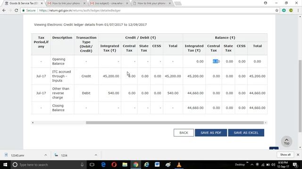Close the first Gmail 'How to link your phone' tab
Image resolution: width=302 pixels, height=169 pixels.
(84, 3)
